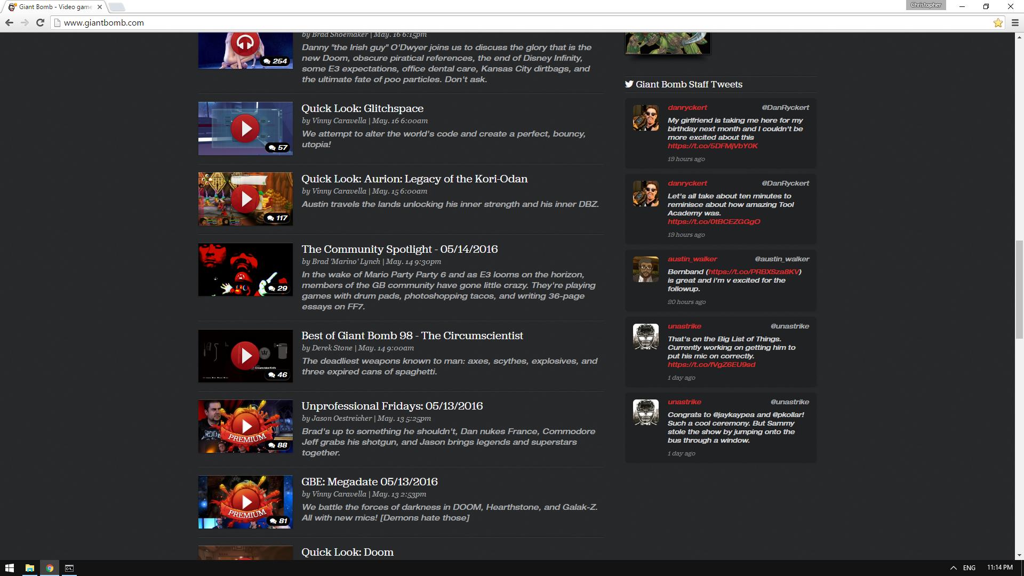Screen dimensions: 1024x576
Task: Click the 46 comments badge on Best of Giant Bomb
Action: (278, 375)
